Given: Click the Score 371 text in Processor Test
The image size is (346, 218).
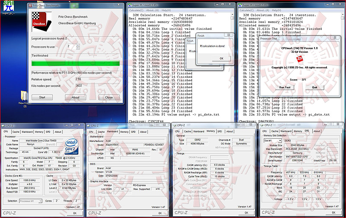Looking at the screenshot, I should coord(298,80).
